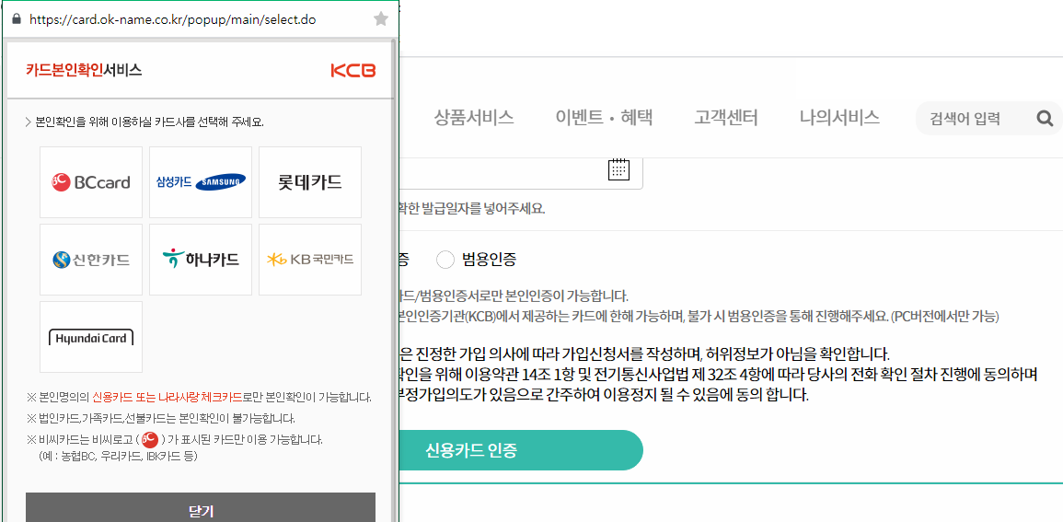This screenshot has height=522, width=1063.
Task: Click the 농협BC, 우리카드, IBK카드 example text
Action: point(118,457)
